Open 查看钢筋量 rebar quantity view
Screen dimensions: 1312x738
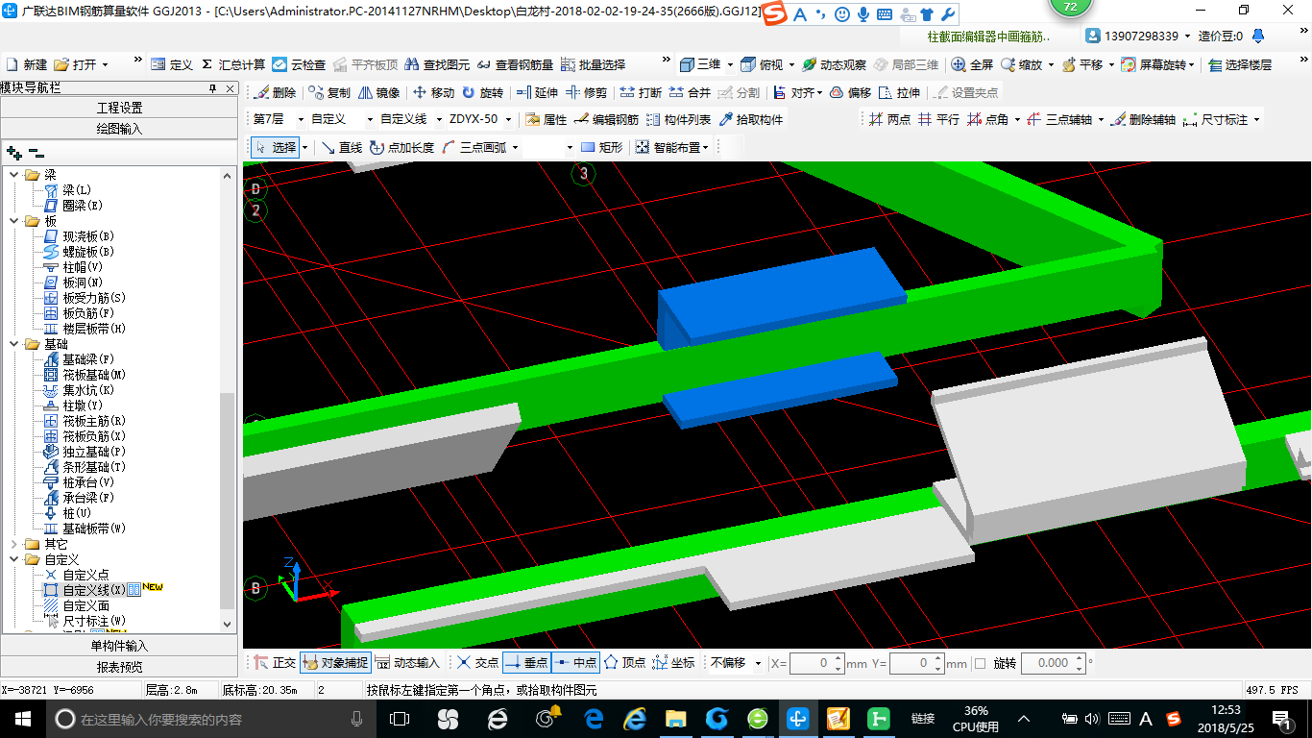click(x=515, y=64)
